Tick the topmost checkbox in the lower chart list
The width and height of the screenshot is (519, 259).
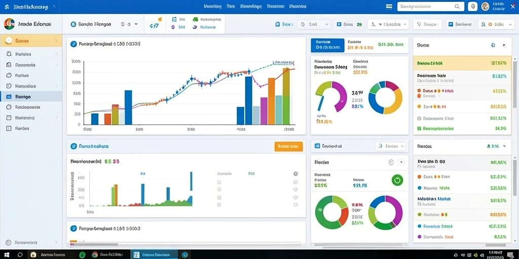[x=219, y=182]
